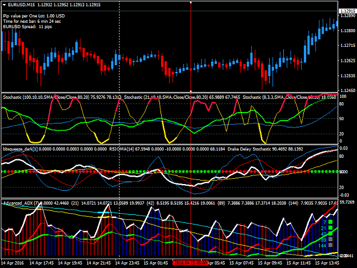The height and width of the screenshot is (268, 357).
Task: Click the 1.12450 price level on the axis
Action: point(348,91)
